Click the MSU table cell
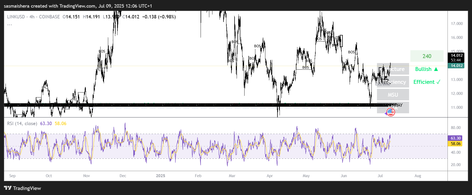Viewport: 472px width, 195px height. (393, 95)
